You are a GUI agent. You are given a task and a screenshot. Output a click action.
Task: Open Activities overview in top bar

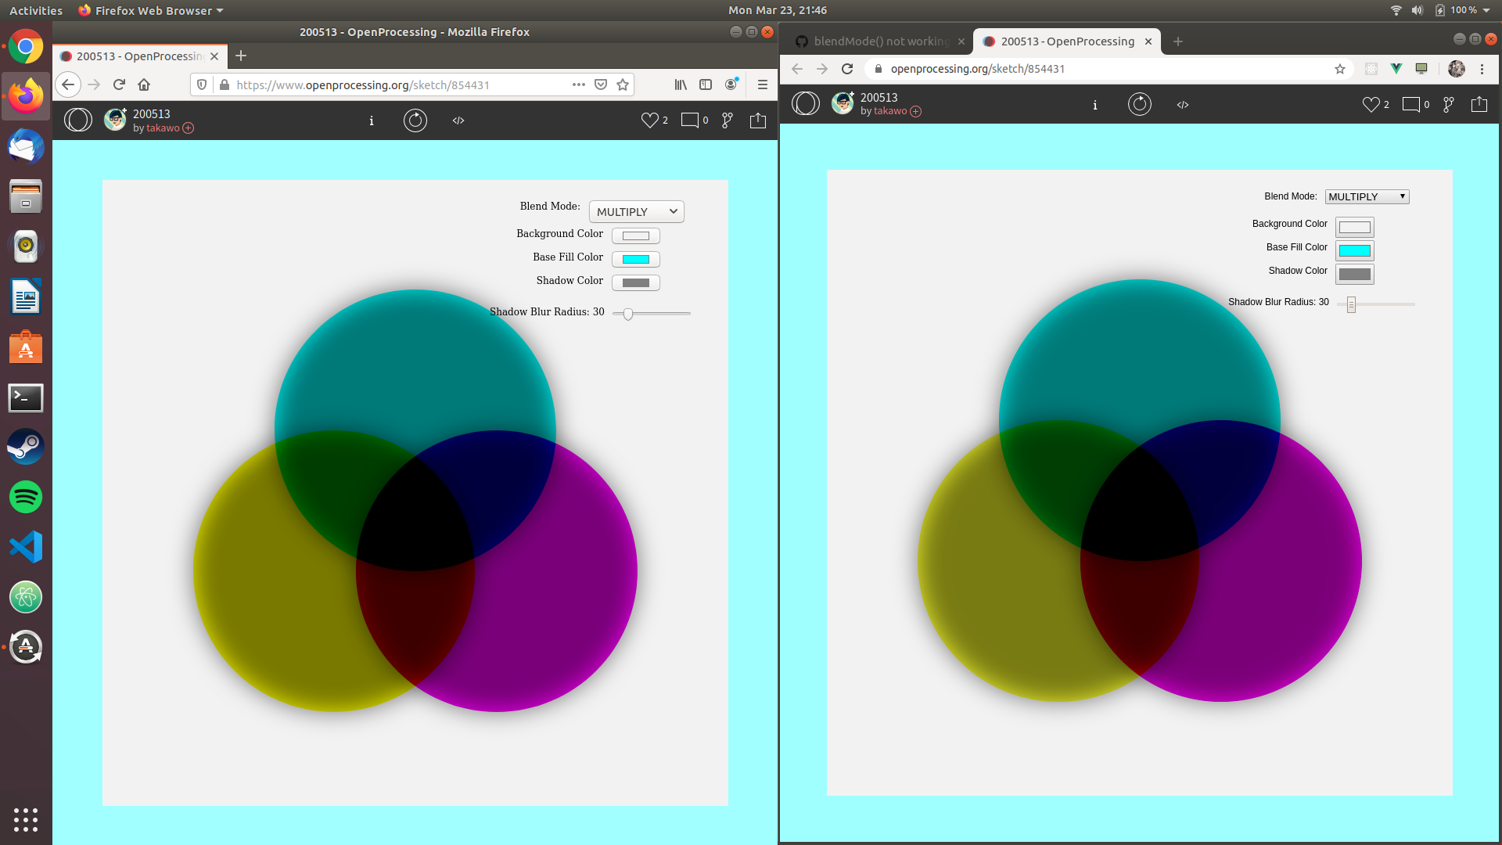(35, 10)
